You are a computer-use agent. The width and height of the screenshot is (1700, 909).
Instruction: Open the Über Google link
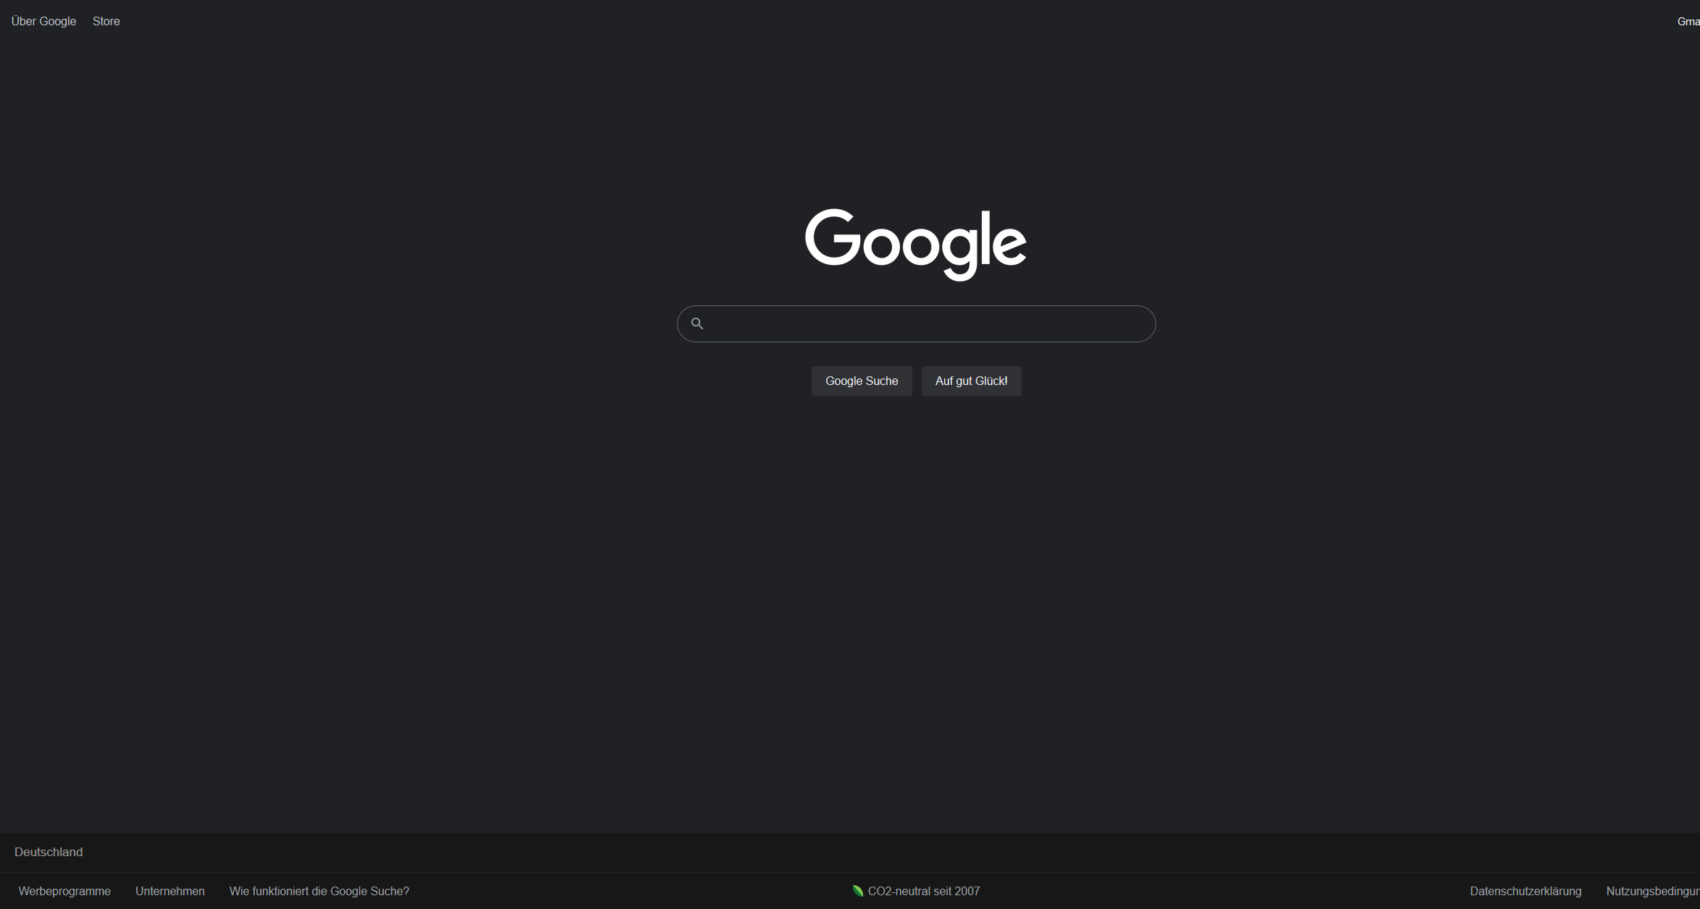tap(43, 21)
